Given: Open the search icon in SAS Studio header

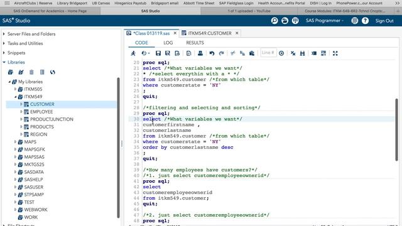Looking at the screenshot, I should point(274,21).
